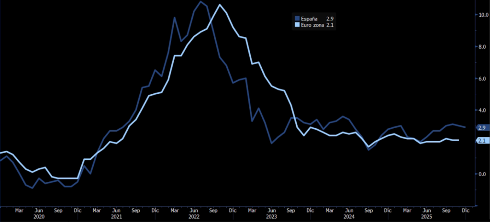490x222 pixels.
Task: Select the 2022 year label on x-axis
Action: click(194, 217)
